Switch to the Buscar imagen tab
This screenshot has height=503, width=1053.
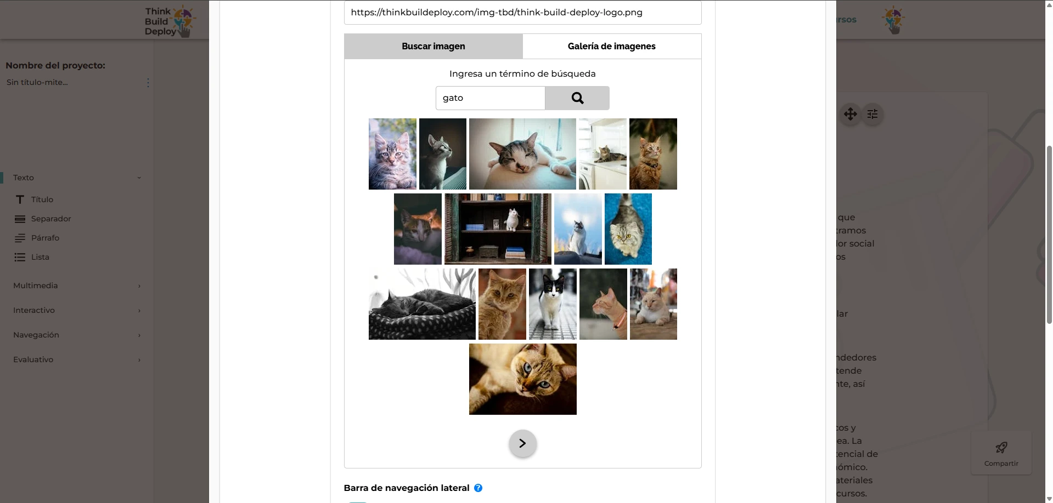433,47
